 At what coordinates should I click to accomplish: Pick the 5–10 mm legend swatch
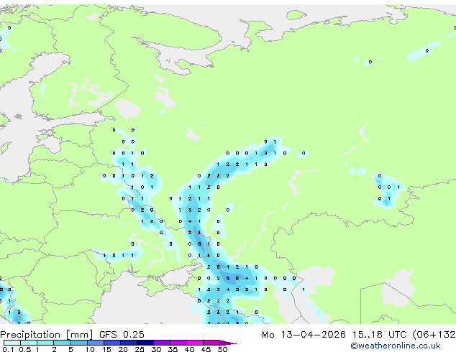click(x=78, y=343)
